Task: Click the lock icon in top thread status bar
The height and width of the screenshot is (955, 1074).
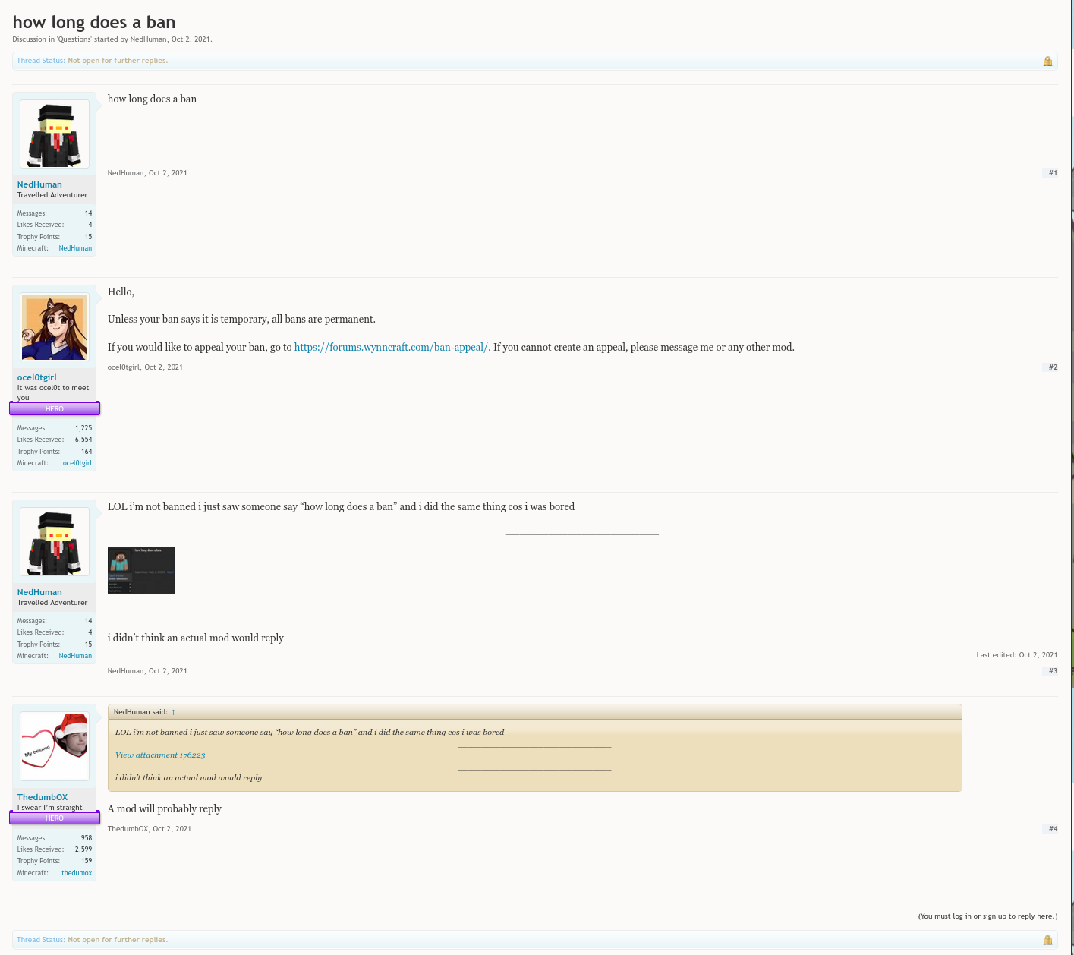Action: tap(1047, 61)
